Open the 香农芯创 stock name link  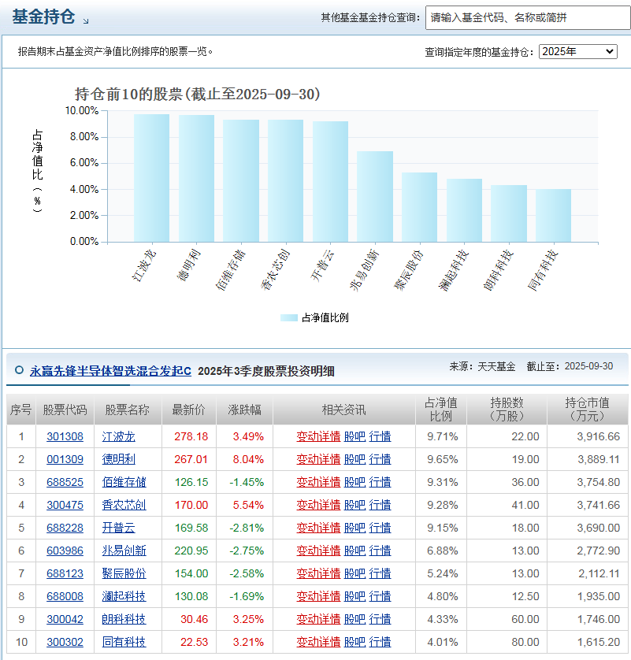[124, 505]
